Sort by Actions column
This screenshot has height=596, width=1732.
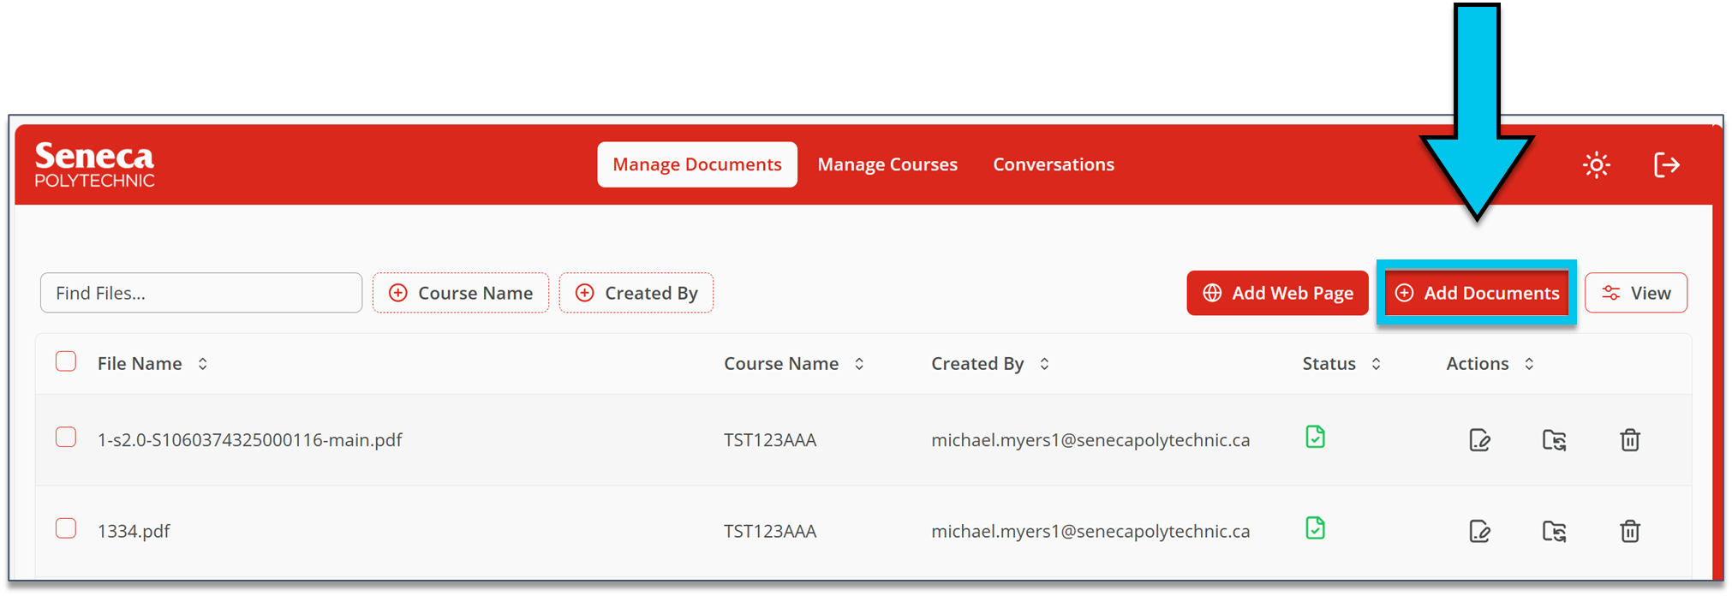click(x=1490, y=364)
